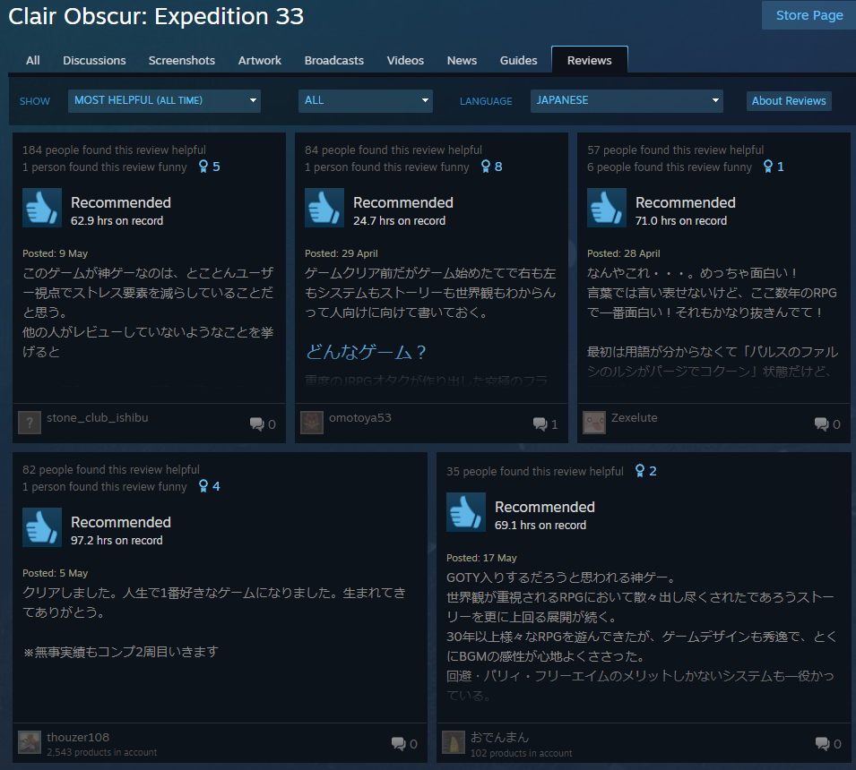Open the review body text starting クリアしました
Screen dimensions: 856x770
214,621
